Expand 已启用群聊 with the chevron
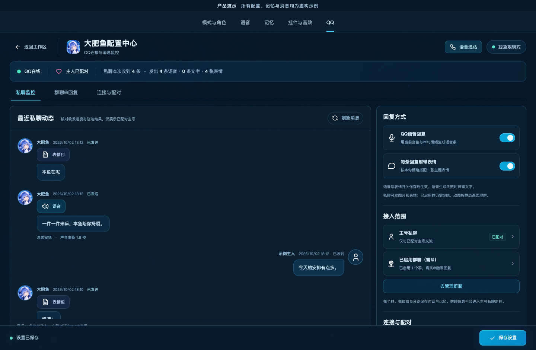This screenshot has height=350, width=536. coord(513,264)
